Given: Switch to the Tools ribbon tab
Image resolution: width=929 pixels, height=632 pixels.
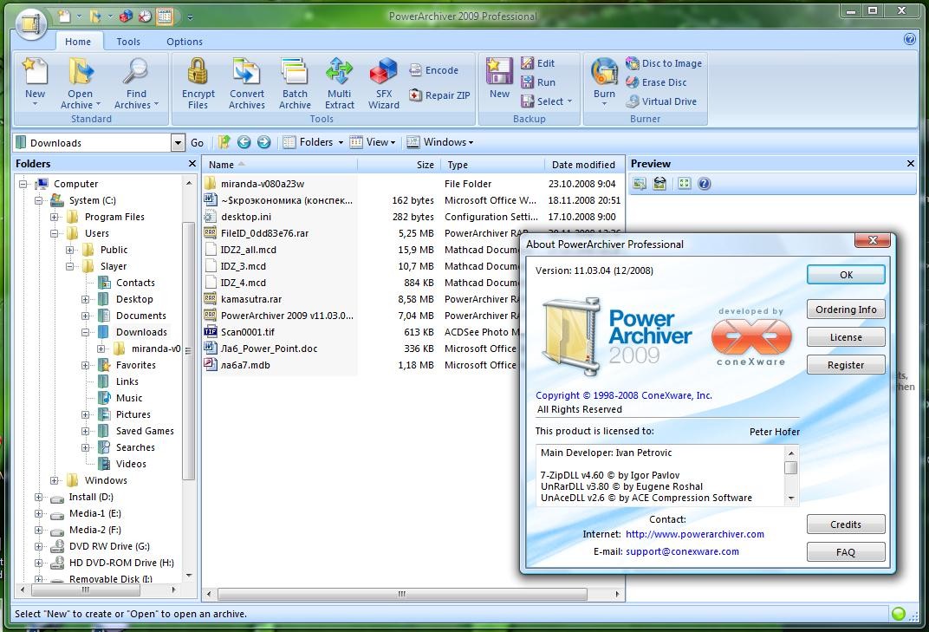Looking at the screenshot, I should tap(128, 42).
